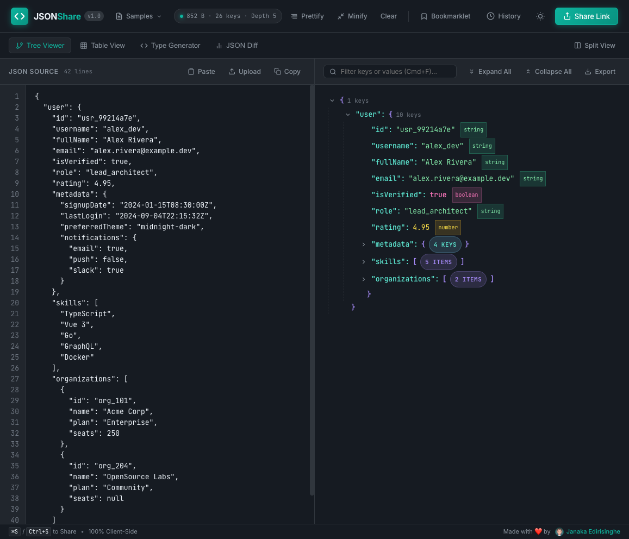Click the source editor vertical scrollbar
This screenshot has height=539, width=629.
click(x=312, y=290)
